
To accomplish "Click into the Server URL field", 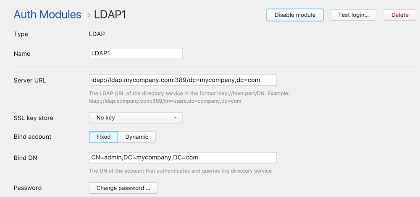I will click(183, 80).
